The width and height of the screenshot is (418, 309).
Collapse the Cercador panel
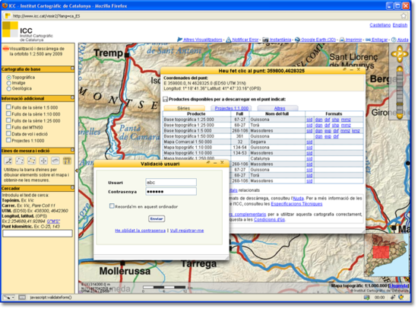click(x=72, y=187)
